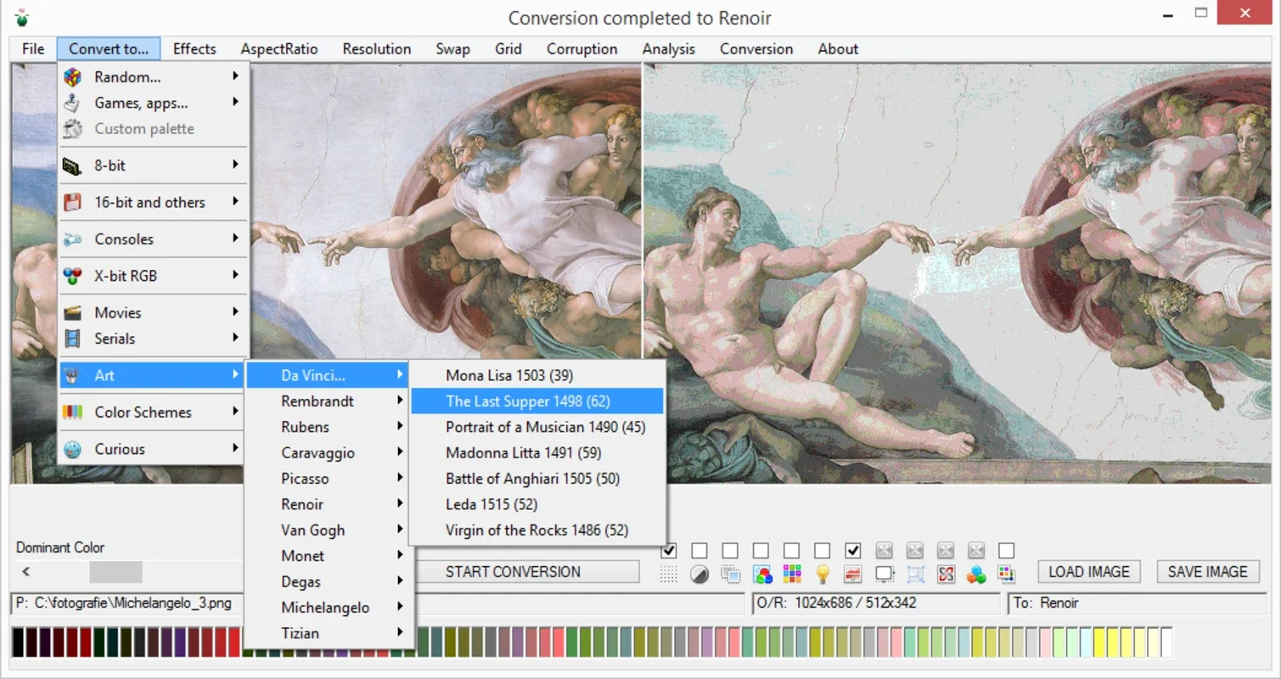Click the START CONVERSION button
This screenshot has height=679, width=1281.
pyautogui.click(x=526, y=571)
